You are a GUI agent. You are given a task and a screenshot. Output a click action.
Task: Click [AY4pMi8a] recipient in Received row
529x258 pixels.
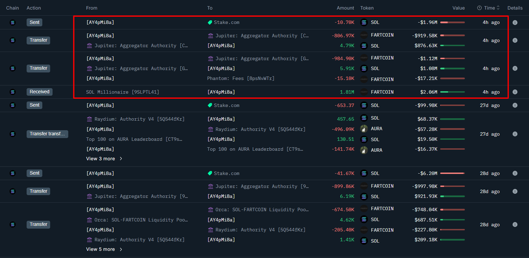(221, 92)
